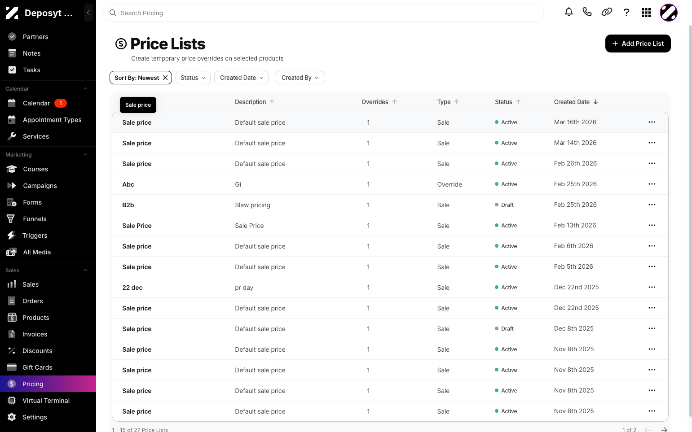The width and height of the screenshot is (692, 432).
Task: Open the apps grid launcher
Action: tap(646, 13)
